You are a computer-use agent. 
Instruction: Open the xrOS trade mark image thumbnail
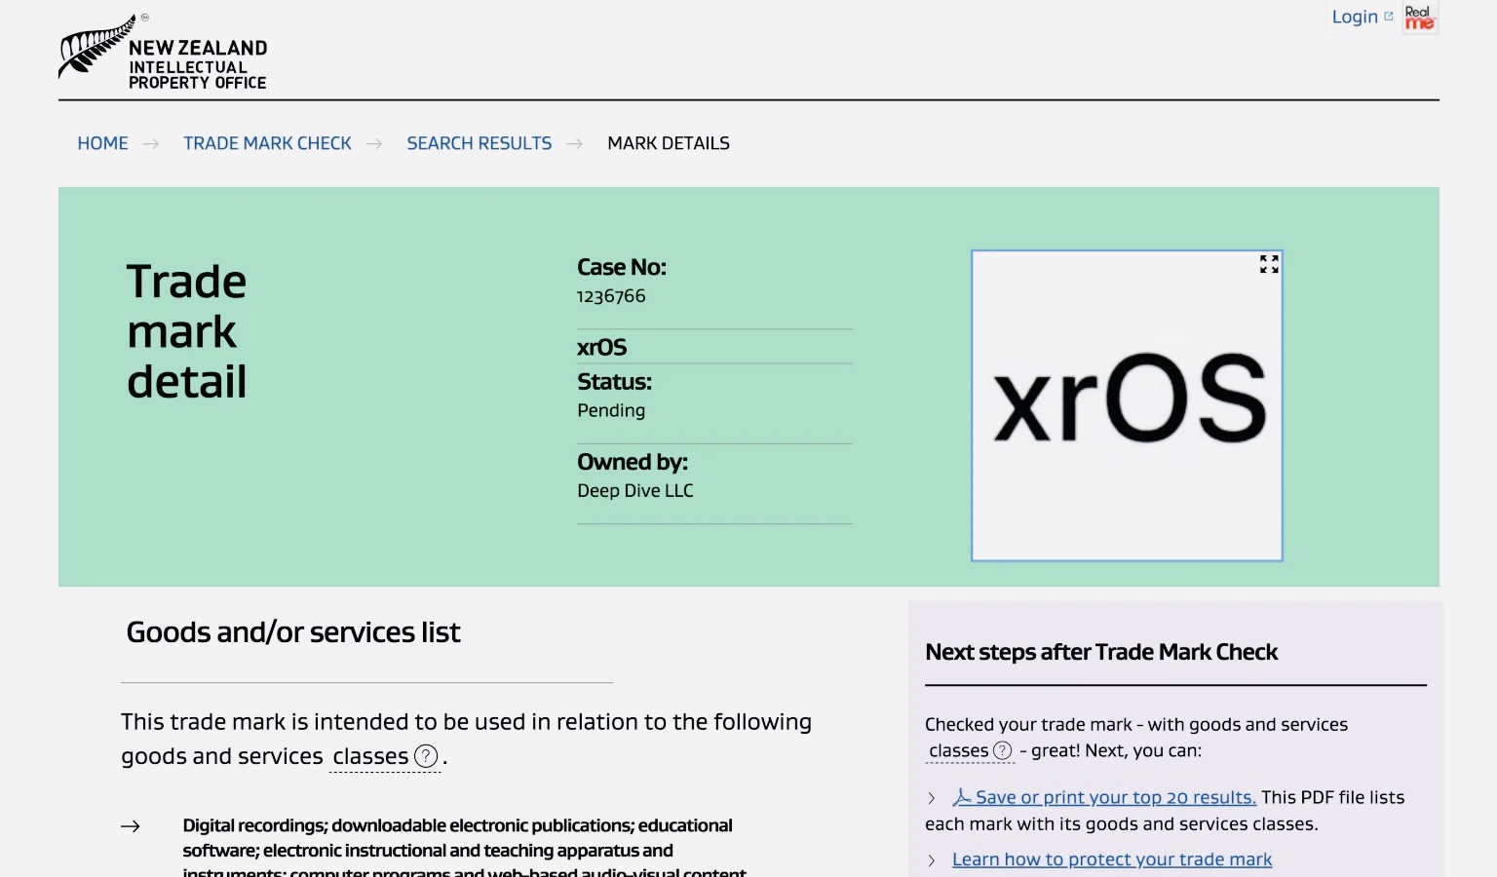[1127, 405]
